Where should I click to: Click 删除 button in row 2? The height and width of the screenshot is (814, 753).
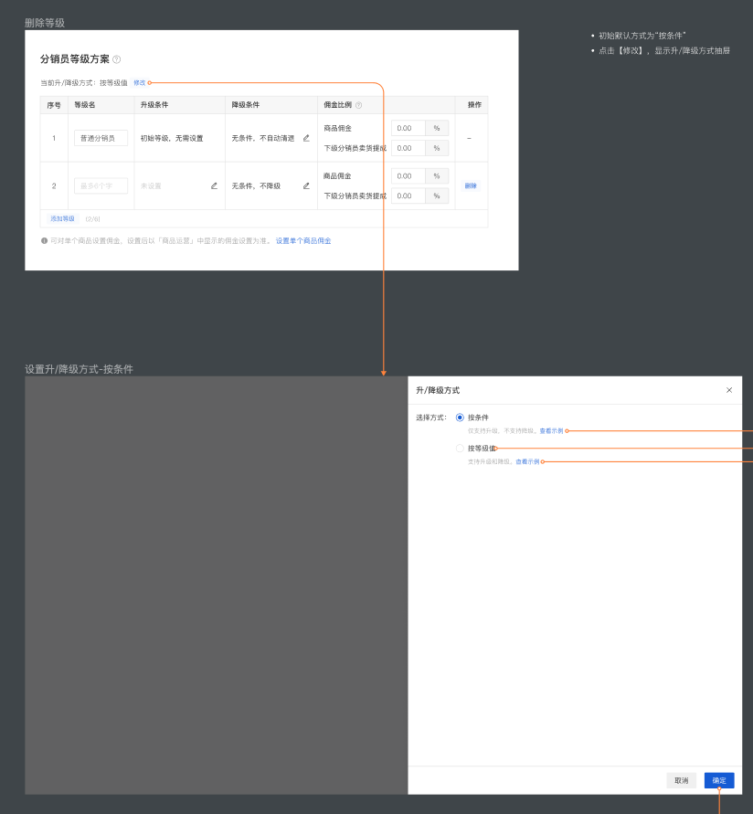pyautogui.click(x=471, y=185)
